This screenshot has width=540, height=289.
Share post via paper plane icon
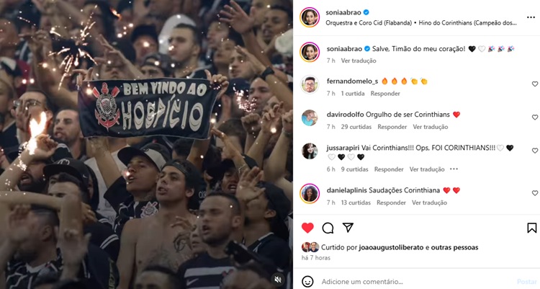pos(348,227)
